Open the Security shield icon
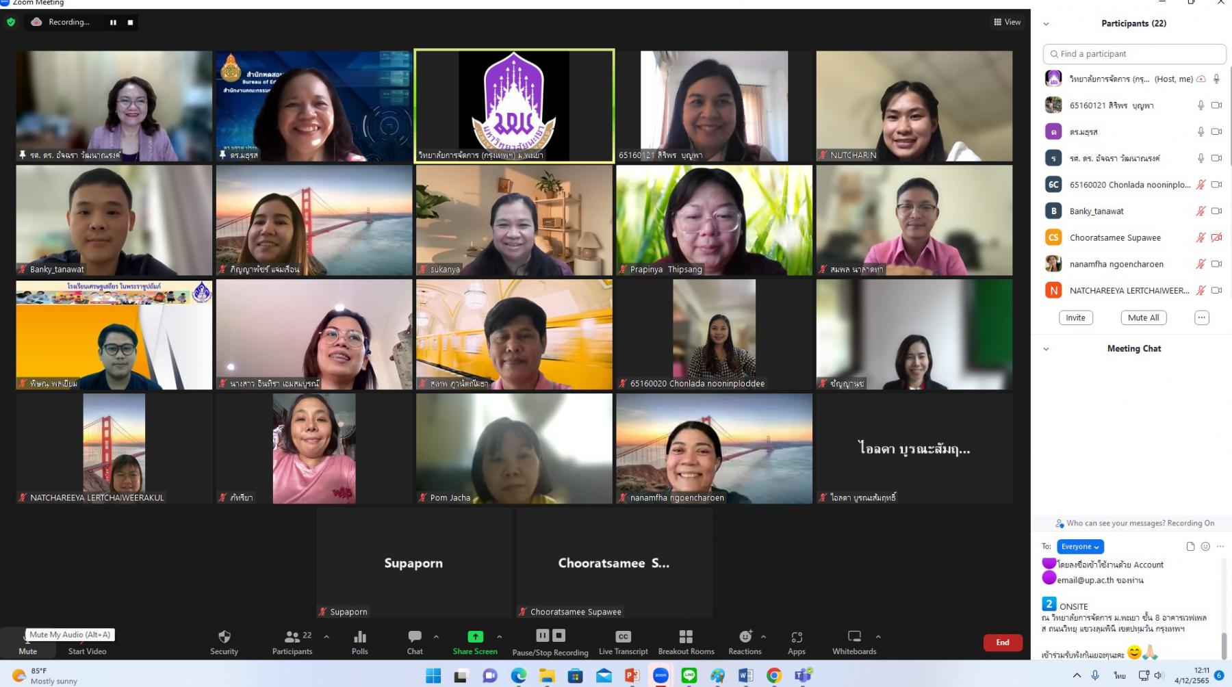Image resolution: width=1232 pixels, height=687 pixels. coord(224,637)
